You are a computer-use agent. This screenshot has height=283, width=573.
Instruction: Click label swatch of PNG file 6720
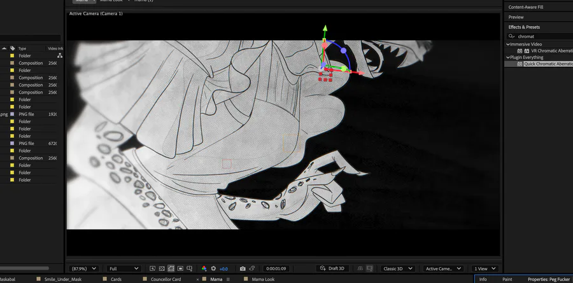click(12, 144)
